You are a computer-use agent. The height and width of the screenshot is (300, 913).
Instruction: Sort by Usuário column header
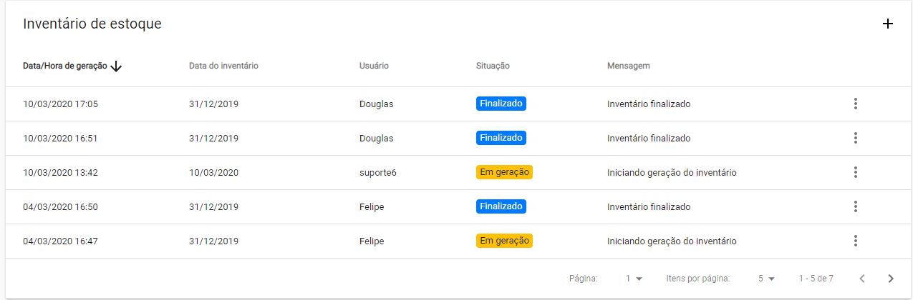374,66
